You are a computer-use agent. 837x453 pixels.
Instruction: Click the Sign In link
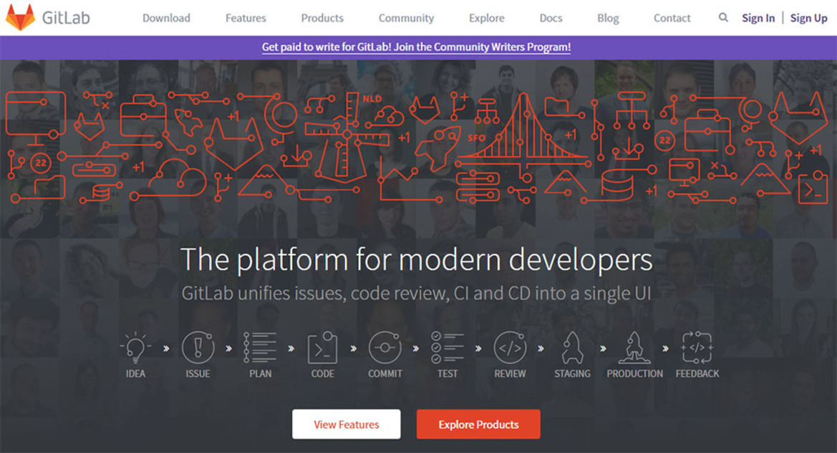pyautogui.click(x=758, y=18)
